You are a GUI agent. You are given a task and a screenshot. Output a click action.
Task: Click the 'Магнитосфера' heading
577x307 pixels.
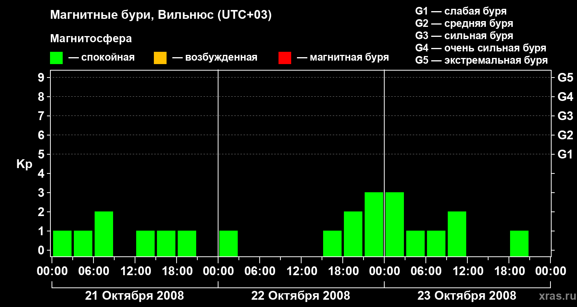pyautogui.click(x=91, y=39)
